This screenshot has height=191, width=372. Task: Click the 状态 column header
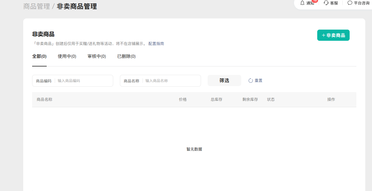click(x=271, y=99)
